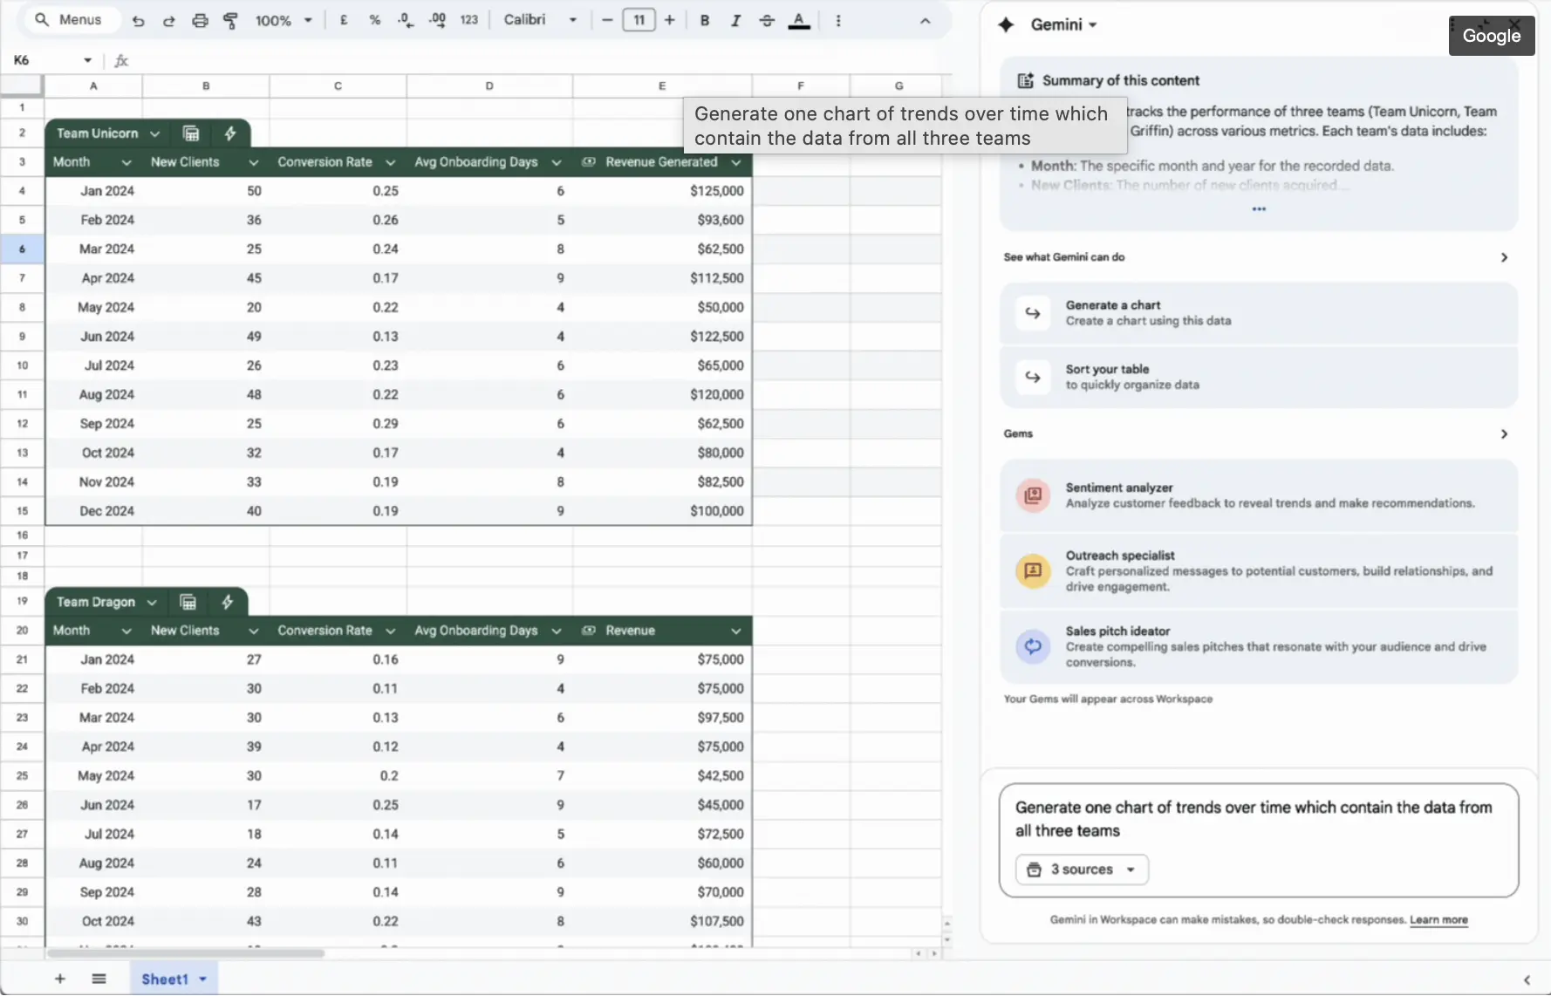Image resolution: width=1551 pixels, height=996 pixels.
Task: Click the decrease decimal places icon
Action: tap(405, 20)
